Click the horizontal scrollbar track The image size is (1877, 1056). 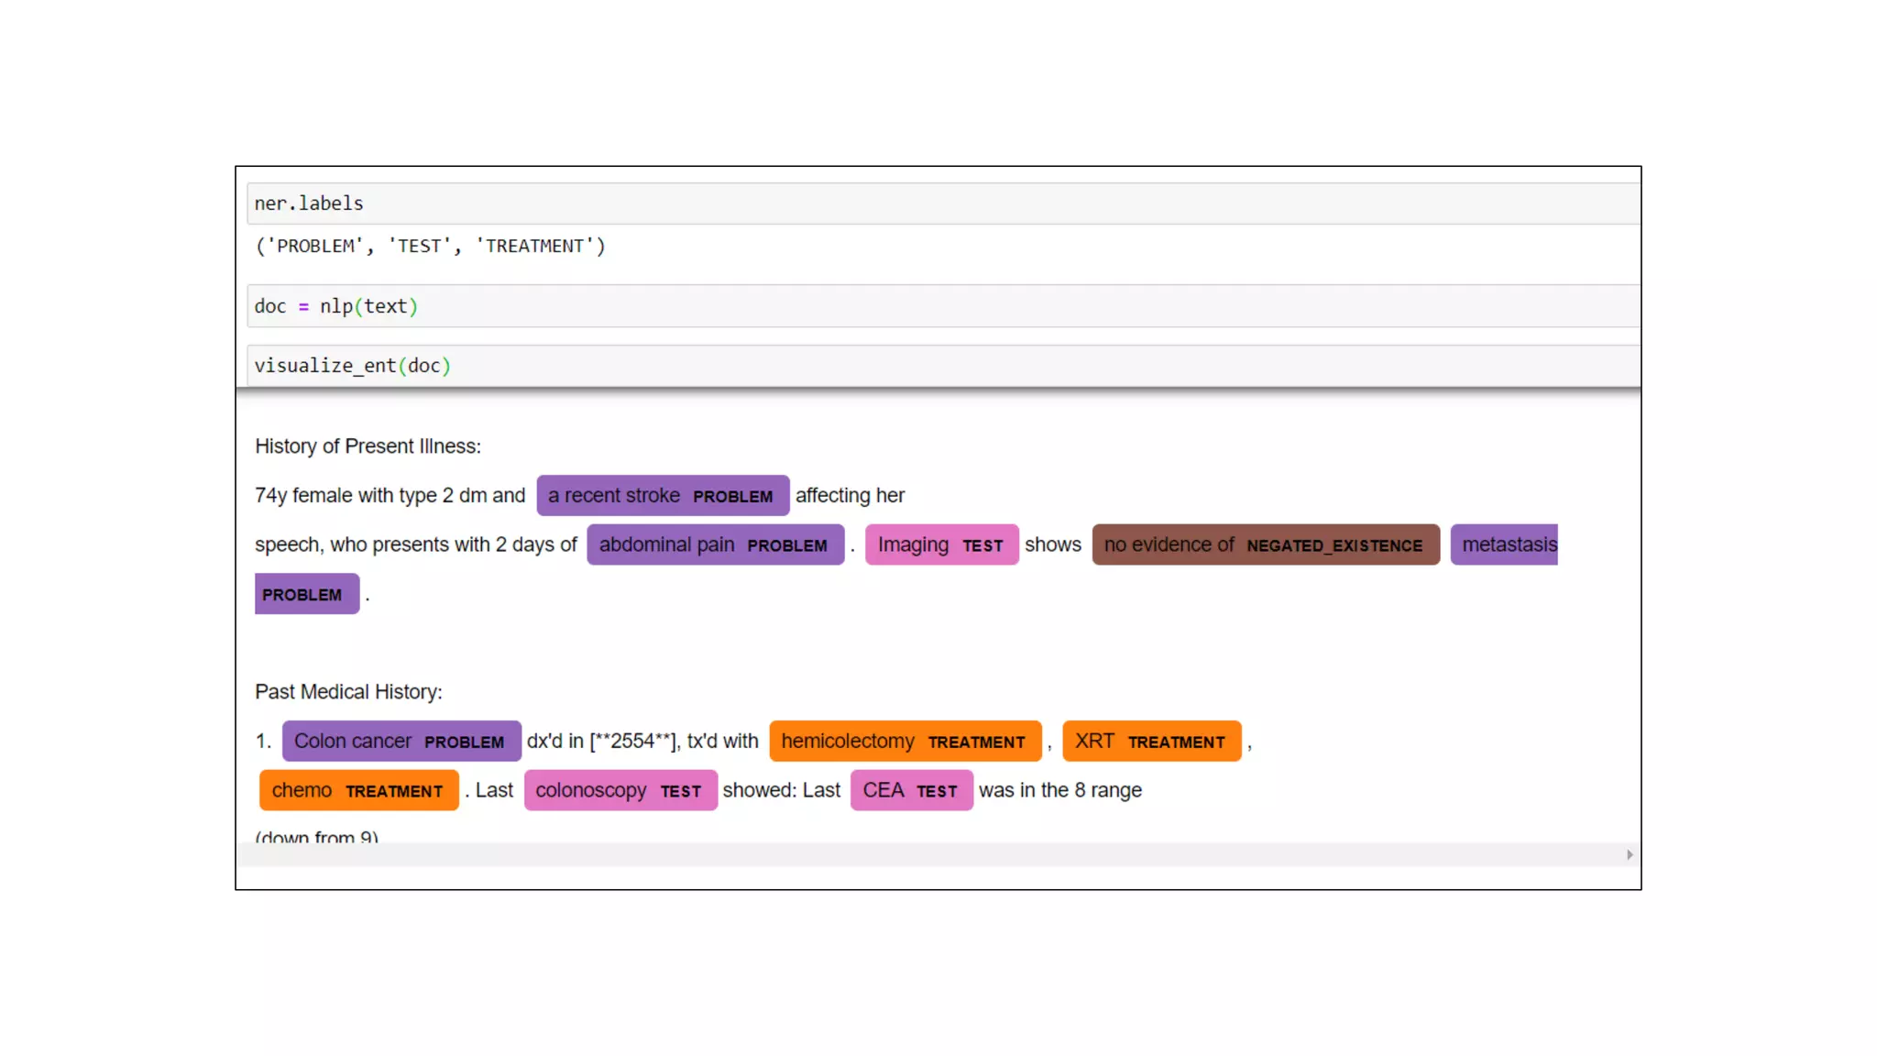917,854
